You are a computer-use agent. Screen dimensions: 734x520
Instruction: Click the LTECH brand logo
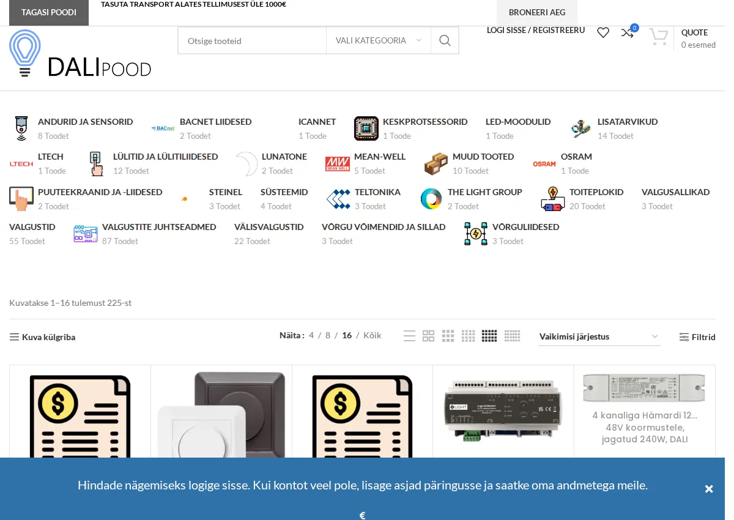[x=21, y=164]
